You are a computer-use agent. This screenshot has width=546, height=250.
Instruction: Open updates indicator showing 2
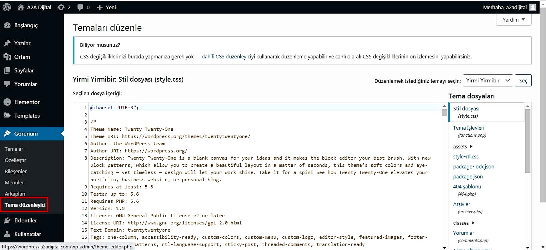click(64, 7)
